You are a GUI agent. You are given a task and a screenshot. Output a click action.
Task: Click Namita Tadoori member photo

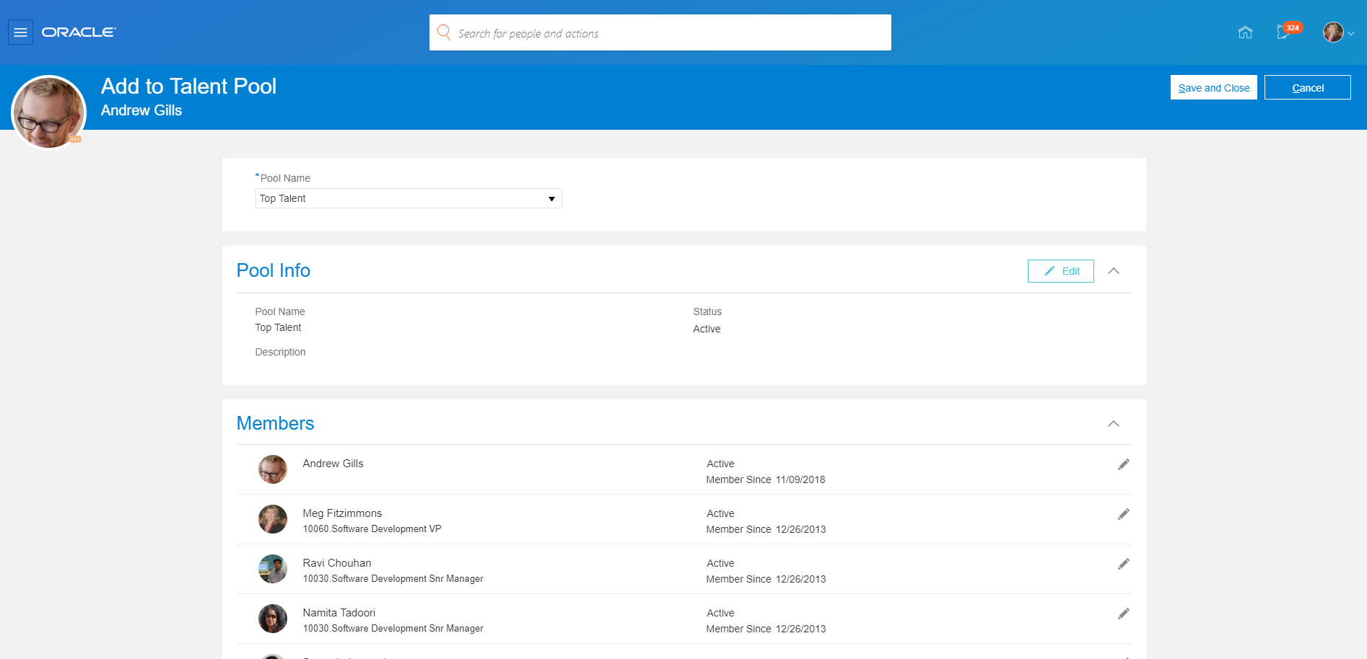point(273,619)
